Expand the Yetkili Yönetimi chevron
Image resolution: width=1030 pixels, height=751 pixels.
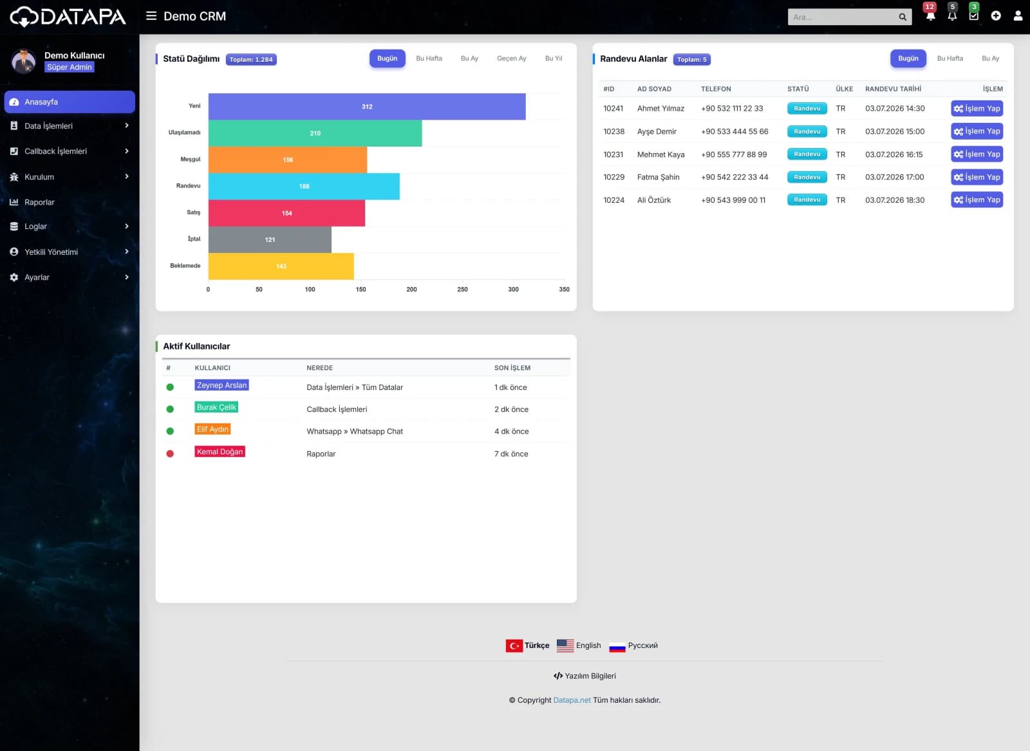tap(127, 252)
